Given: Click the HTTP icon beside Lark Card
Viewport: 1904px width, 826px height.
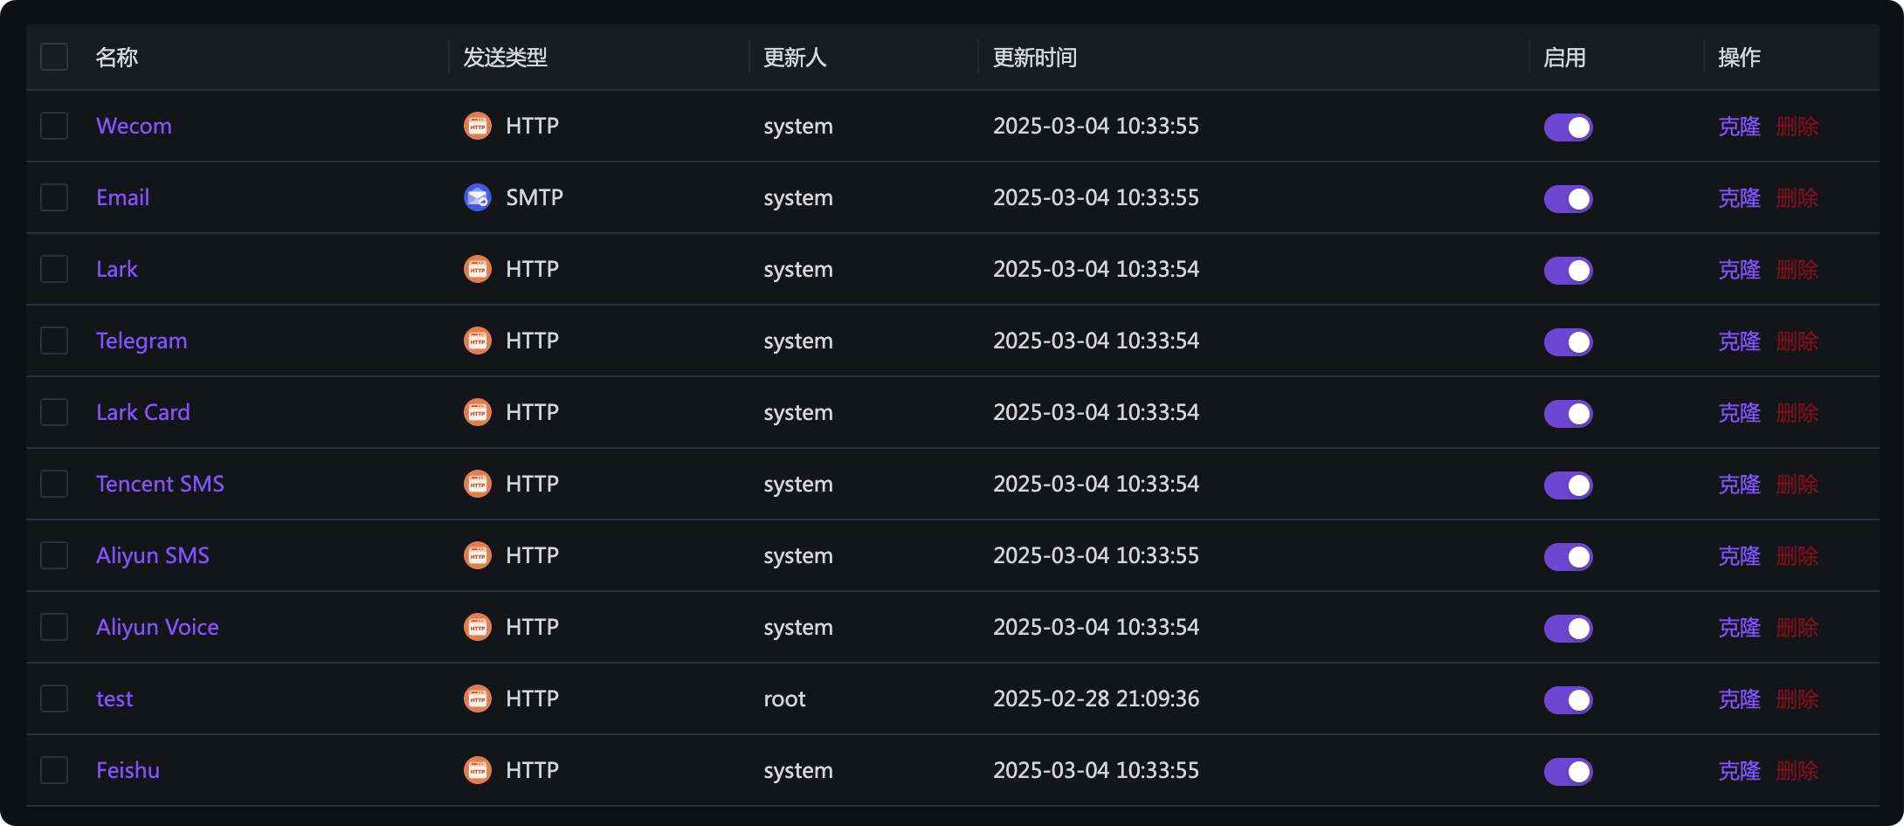Looking at the screenshot, I should (477, 412).
